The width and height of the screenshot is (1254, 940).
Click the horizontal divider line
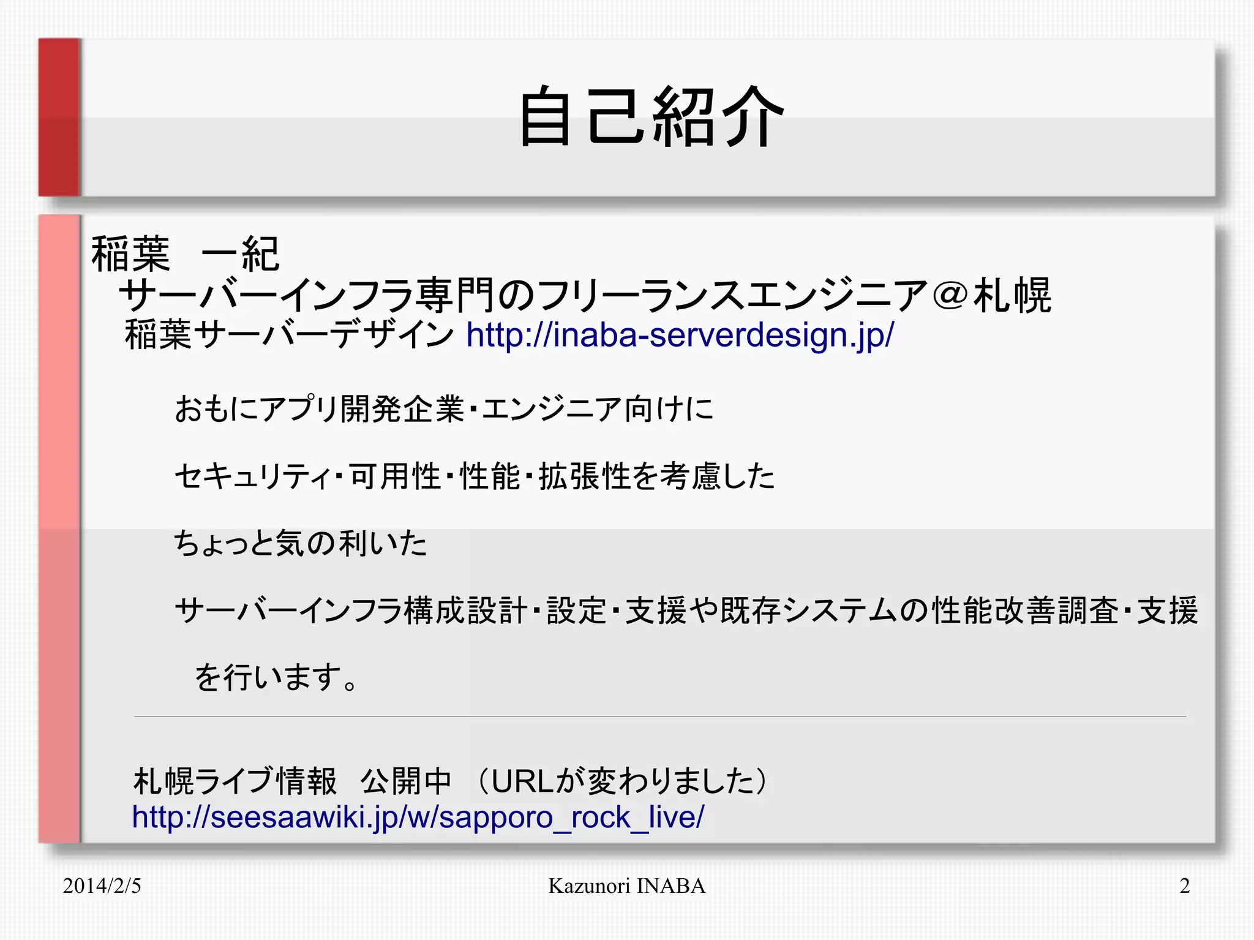point(660,716)
